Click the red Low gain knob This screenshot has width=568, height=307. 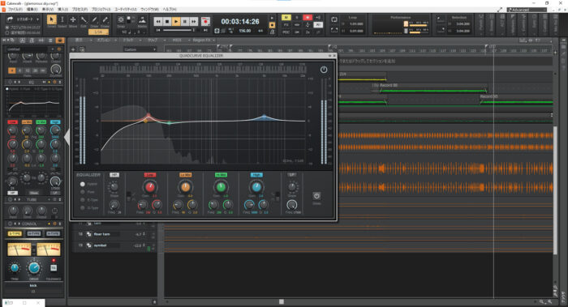[x=150, y=187]
